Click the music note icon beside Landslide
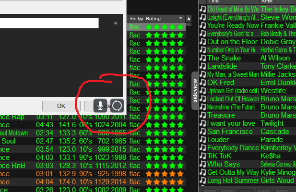The width and height of the screenshot is (296, 192). click(203, 66)
